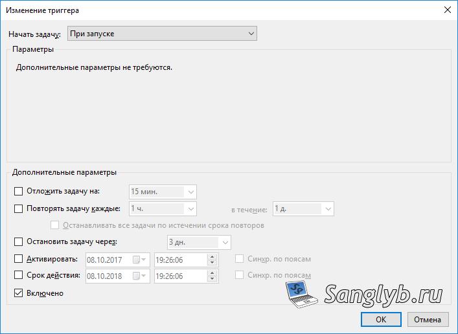458x334 pixels.
Task: Toggle 'Синхр. по поясам' in Срок действия row
Action: tap(239, 275)
